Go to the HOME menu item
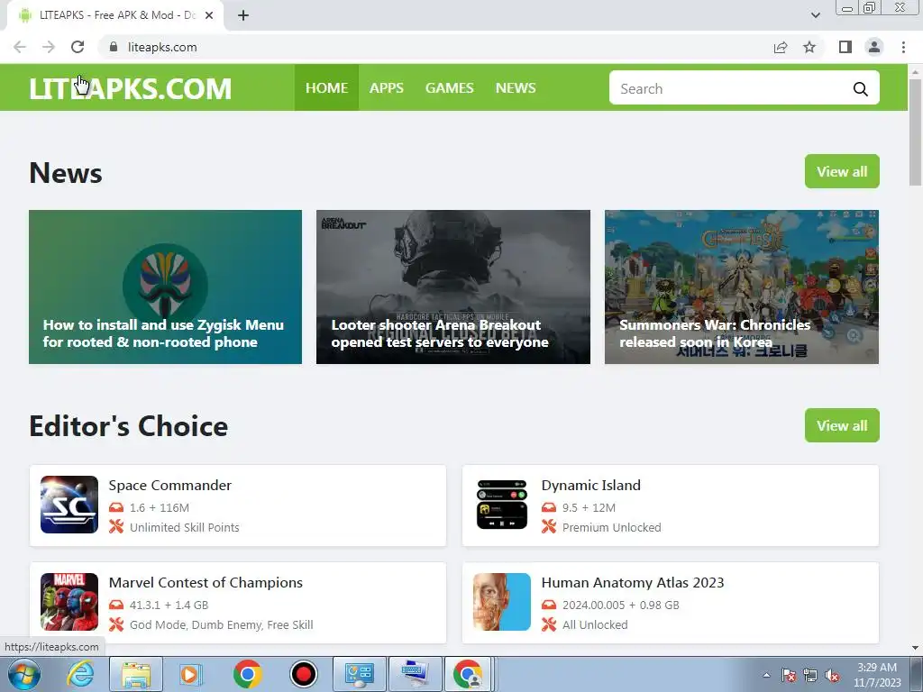Image resolution: width=923 pixels, height=692 pixels. (x=326, y=87)
